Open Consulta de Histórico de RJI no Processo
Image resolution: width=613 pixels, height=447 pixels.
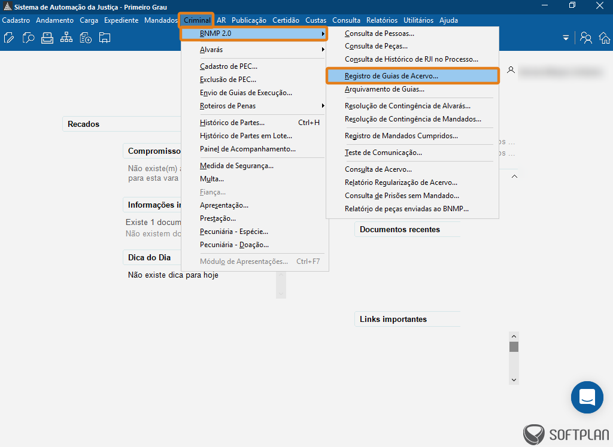[412, 59]
